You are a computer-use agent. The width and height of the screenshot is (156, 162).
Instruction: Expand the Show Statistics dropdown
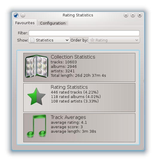tap(49, 40)
